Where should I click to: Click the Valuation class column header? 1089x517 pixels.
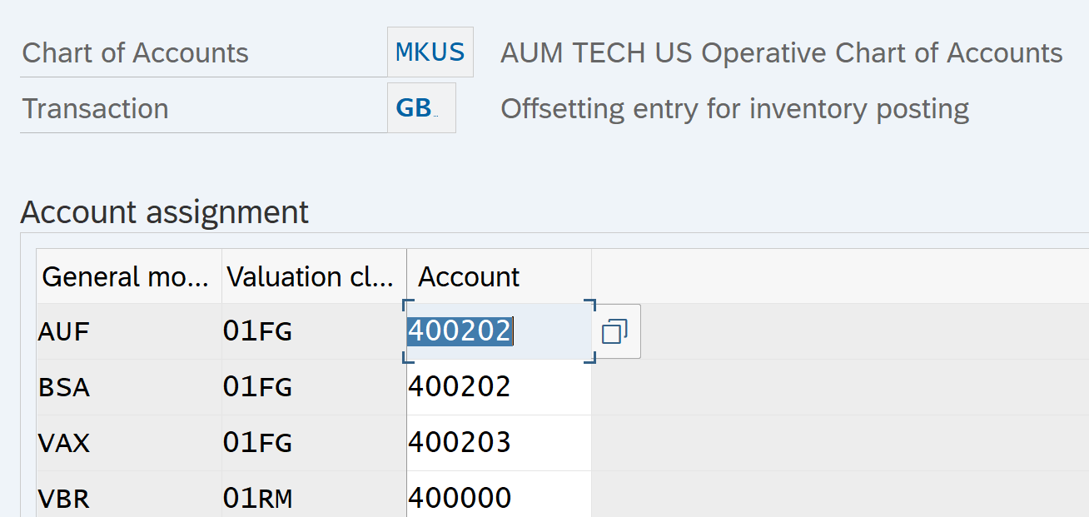pyautogui.click(x=313, y=276)
